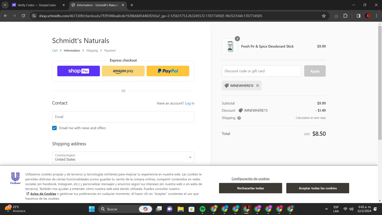
Task: Reload the current page
Action: [23, 16]
